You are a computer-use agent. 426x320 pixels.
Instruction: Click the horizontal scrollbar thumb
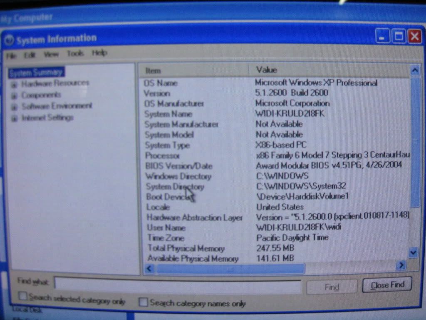[x=230, y=269]
